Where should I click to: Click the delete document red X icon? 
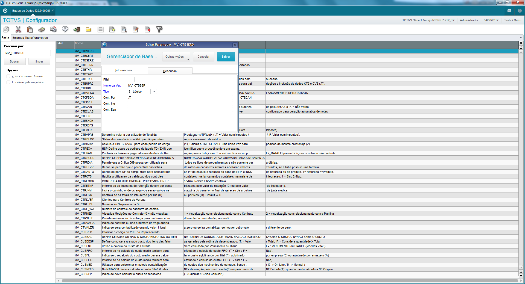[x=147, y=29]
